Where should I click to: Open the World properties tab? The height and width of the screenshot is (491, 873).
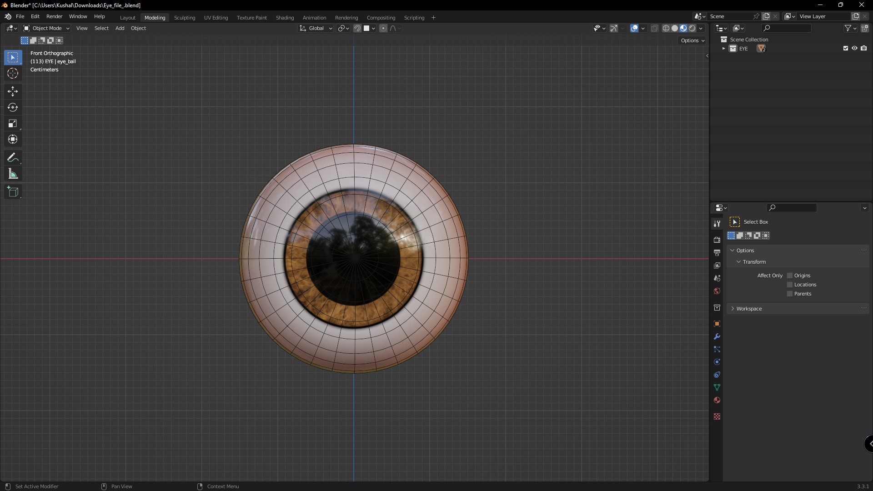(717, 291)
